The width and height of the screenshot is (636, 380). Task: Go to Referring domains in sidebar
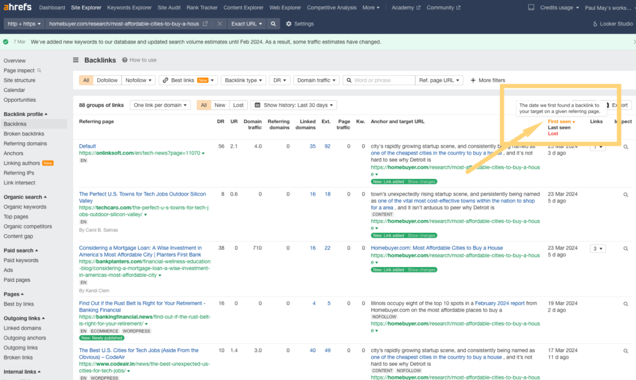coord(25,143)
